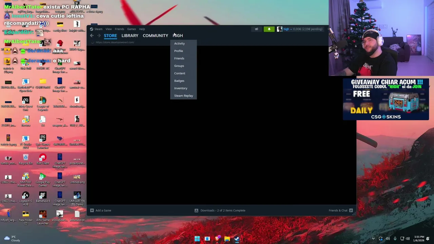Click the CSGOSKINS giveaway banner
434x244 pixels.
point(386,99)
